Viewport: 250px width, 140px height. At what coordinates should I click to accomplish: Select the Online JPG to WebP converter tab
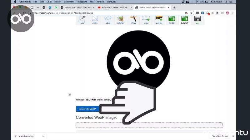point(152,7)
